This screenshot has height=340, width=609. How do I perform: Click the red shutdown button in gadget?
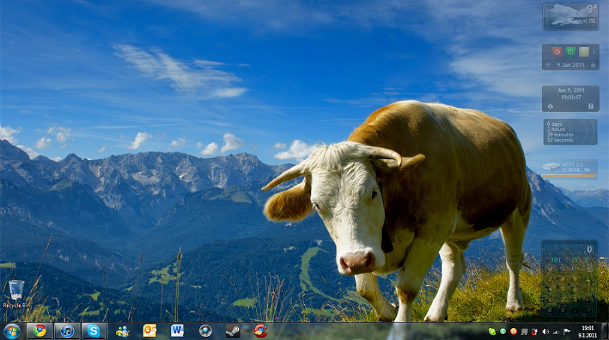[x=557, y=52]
